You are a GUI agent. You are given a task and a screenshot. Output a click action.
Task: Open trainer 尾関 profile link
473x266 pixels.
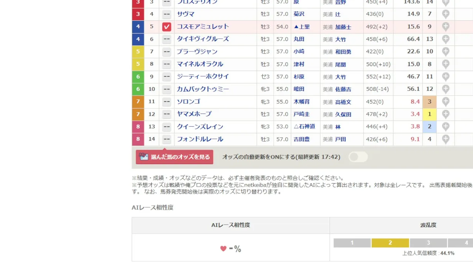point(341,64)
